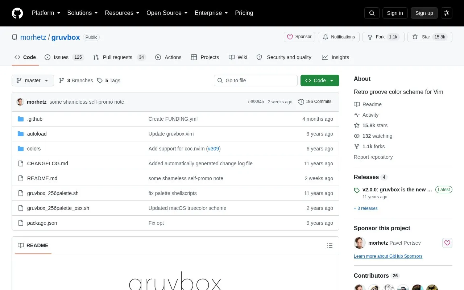Image resolution: width=464 pixels, height=290 pixels.
Task: Click Activity link in About
Action: [x=366, y=115]
